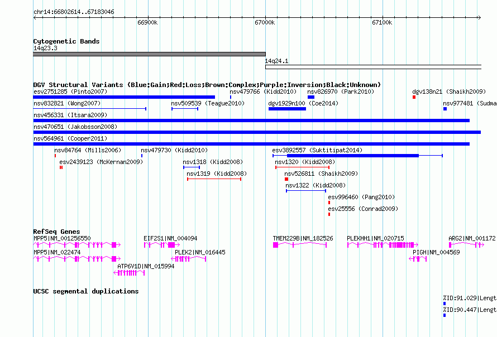
Task: Open nsv1320 (Kidd2008) loss variant
Action: [x=302, y=167]
